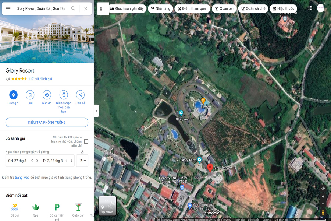Click the Gần đó nearby icon
Screen dimensions: 331x221
[x=47, y=95]
